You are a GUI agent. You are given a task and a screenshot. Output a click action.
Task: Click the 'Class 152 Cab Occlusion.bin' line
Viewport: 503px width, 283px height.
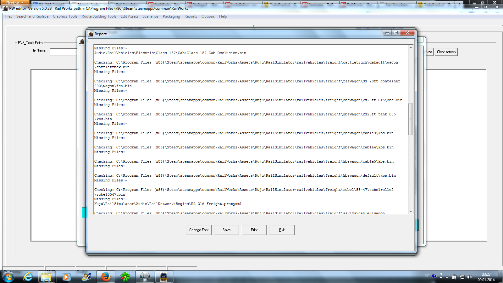170,53
